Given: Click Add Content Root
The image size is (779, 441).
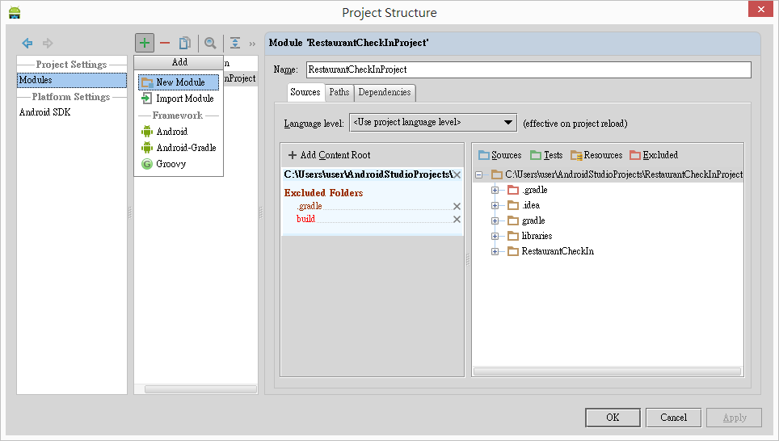Looking at the screenshot, I should tap(330, 155).
